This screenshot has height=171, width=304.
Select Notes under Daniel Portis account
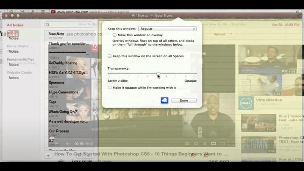pyautogui.click(x=14, y=51)
